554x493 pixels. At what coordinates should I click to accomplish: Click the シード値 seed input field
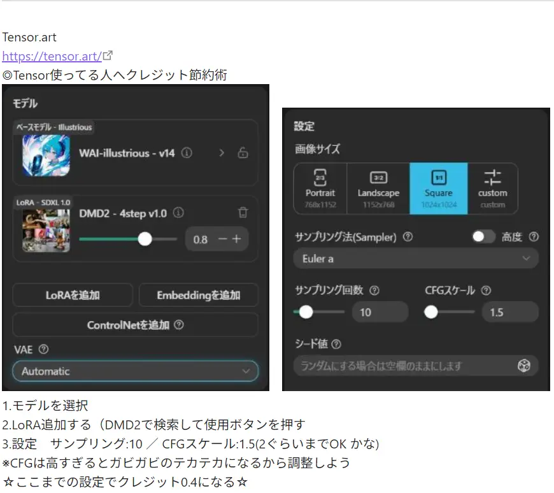(x=404, y=366)
